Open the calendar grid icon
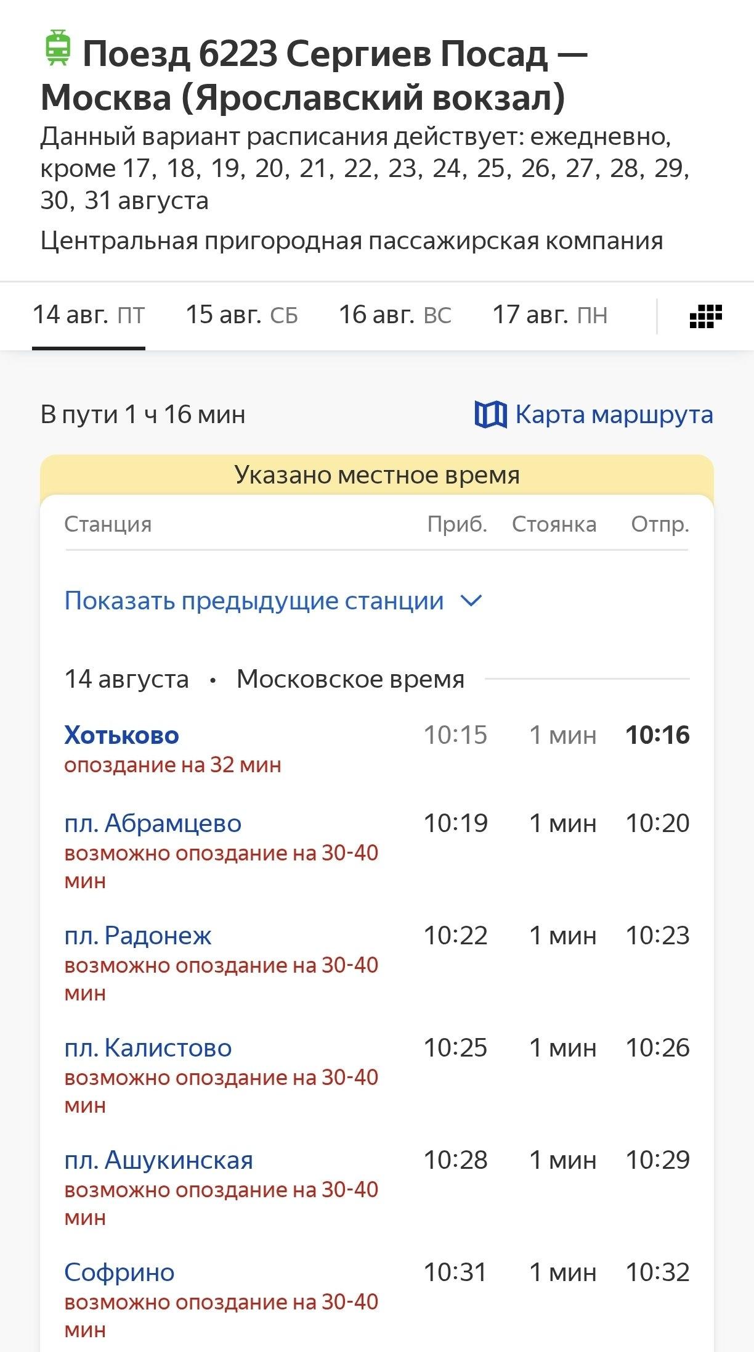The image size is (754, 1352). pos(705,316)
